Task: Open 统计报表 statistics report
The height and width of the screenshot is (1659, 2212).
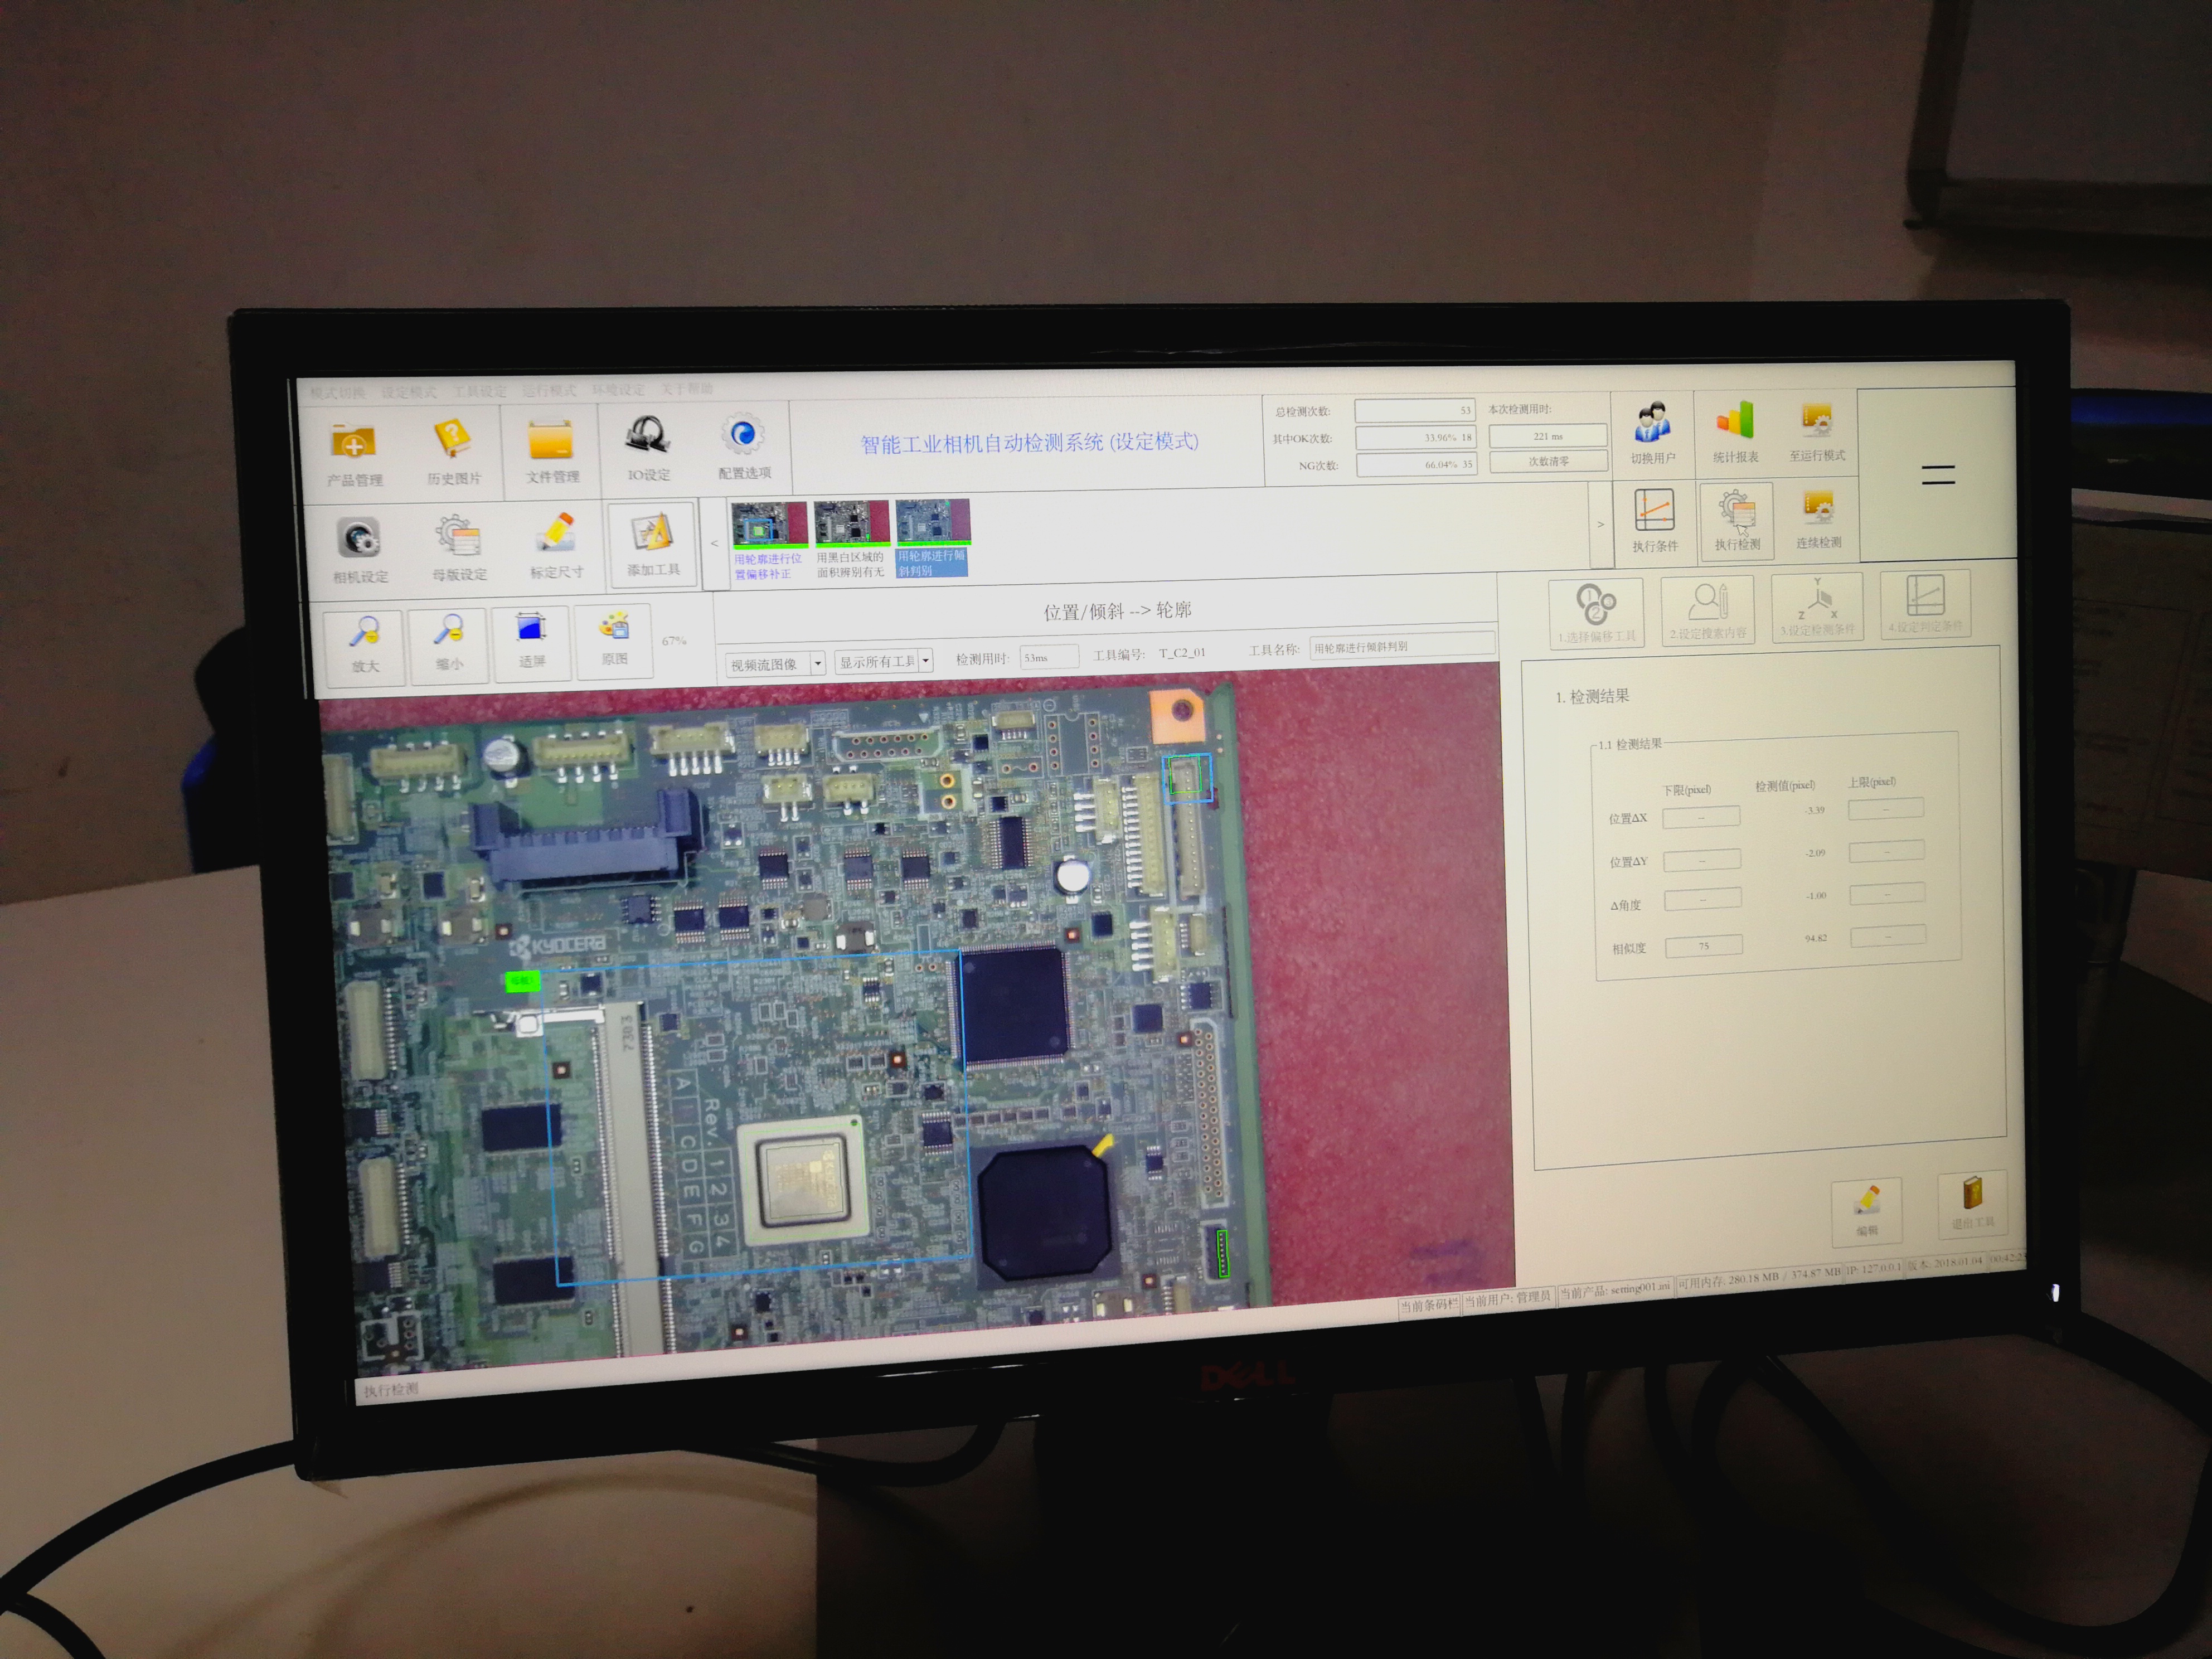Action: [x=1735, y=432]
